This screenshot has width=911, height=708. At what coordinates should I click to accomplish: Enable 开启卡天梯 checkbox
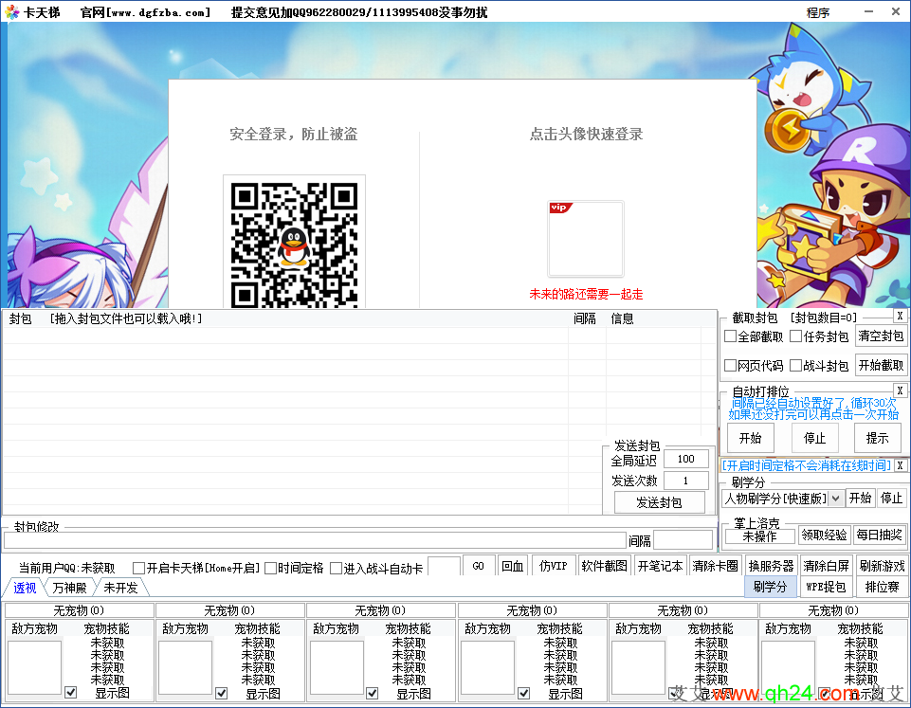[139, 569]
